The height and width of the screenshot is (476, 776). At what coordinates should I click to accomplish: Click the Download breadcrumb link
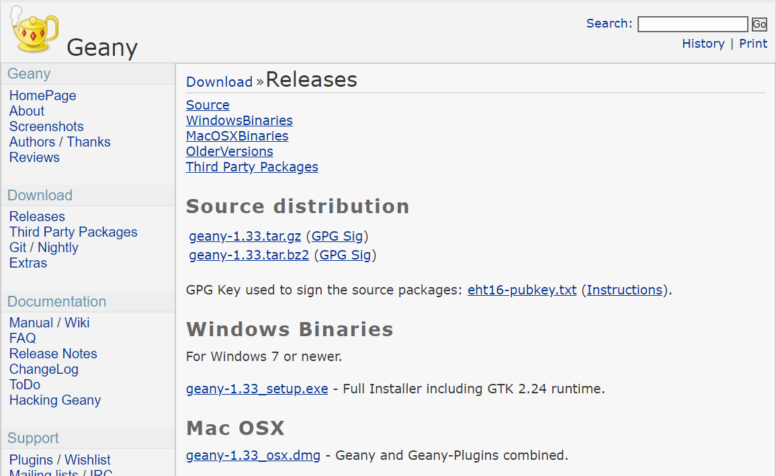[x=219, y=82]
